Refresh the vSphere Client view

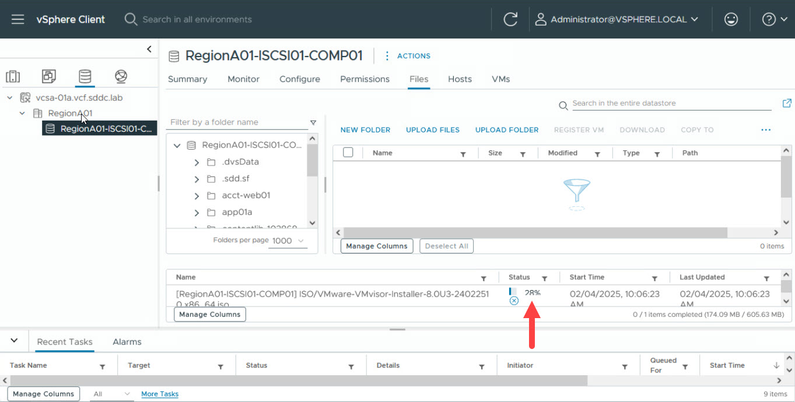pyautogui.click(x=510, y=19)
